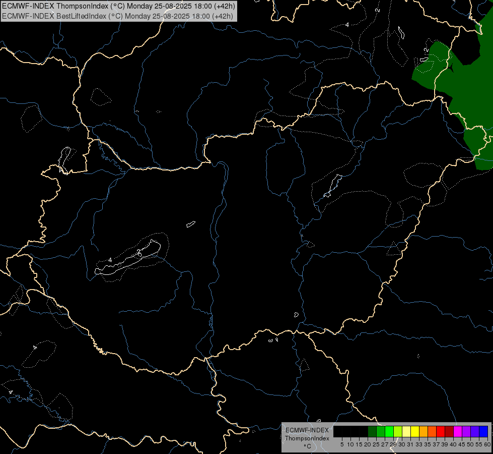Select the blue 55-60 legend swatch
The height and width of the screenshot is (454, 493).
(x=483, y=431)
